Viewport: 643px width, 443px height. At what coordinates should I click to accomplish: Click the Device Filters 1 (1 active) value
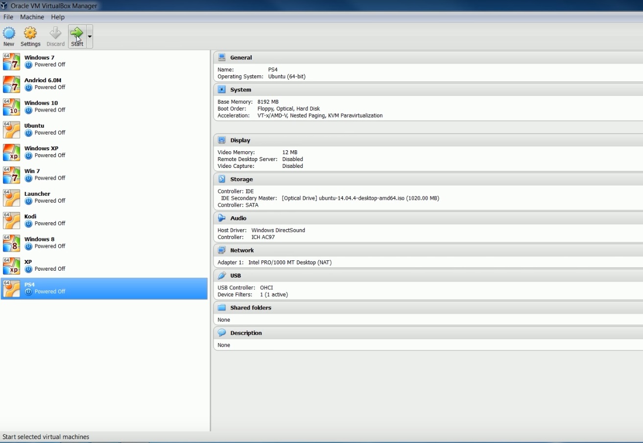click(274, 295)
